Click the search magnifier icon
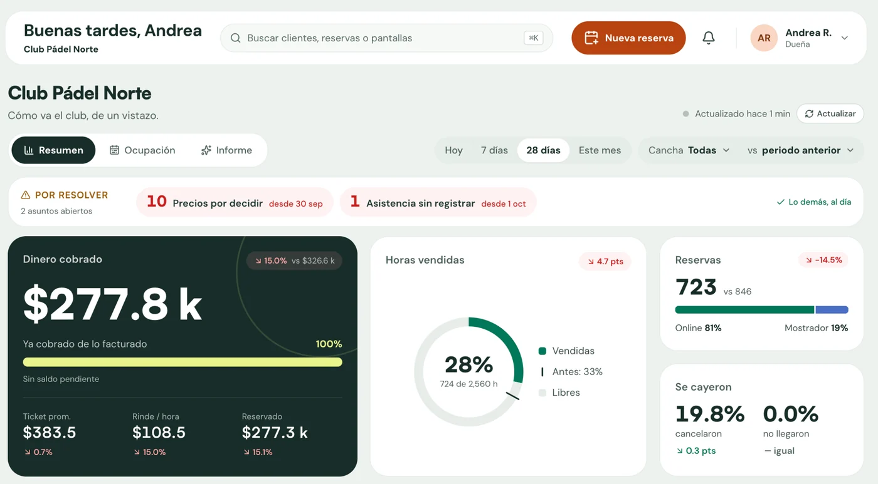Image resolution: width=878 pixels, height=484 pixels. coord(236,38)
